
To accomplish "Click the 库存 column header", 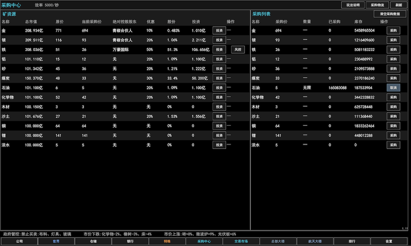I will (x=358, y=22).
